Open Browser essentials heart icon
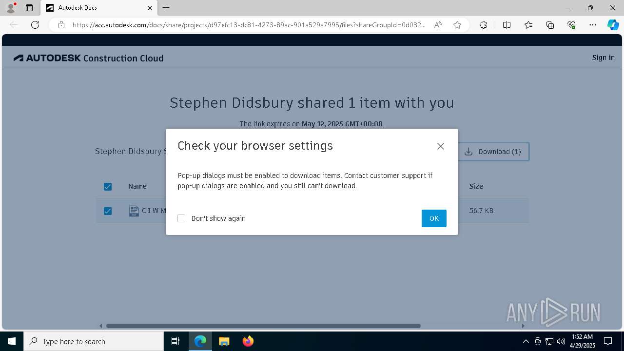Image resolution: width=624 pixels, height=351 pixels. coord(571,25)
